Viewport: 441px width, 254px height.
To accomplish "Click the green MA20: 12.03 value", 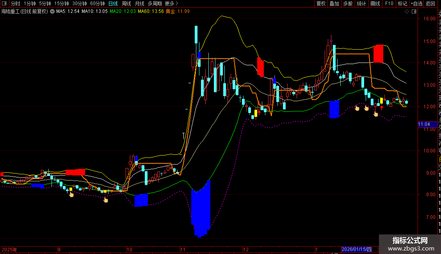I will tap(123, 11).
